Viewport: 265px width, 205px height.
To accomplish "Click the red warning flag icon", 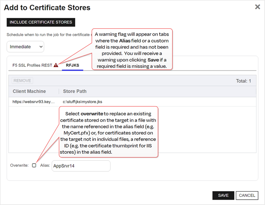I will point(56,65).
